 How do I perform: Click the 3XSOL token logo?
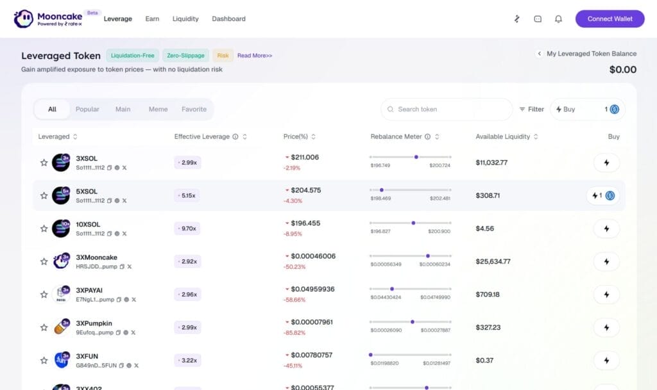[61, 163]
